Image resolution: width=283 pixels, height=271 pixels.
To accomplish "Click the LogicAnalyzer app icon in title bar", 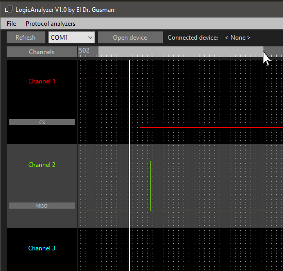I will (x=9, y=9).
